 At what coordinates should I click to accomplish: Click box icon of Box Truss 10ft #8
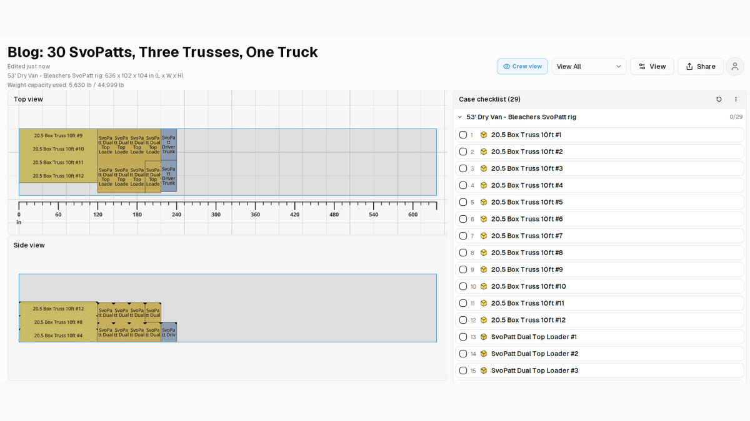tap(484, 253)
